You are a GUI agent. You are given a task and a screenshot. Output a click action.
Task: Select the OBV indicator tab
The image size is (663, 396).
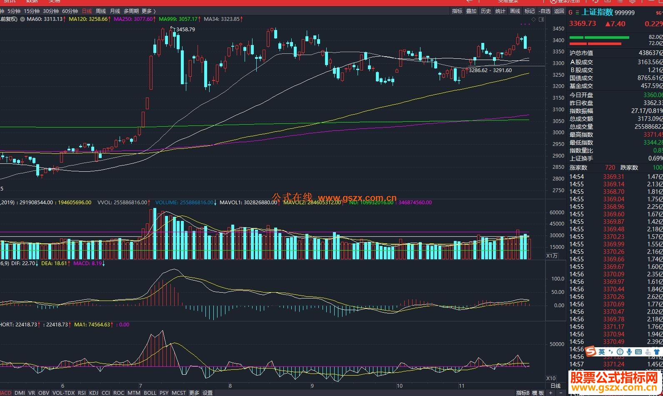pyautogui.click(x=44, y=393)
